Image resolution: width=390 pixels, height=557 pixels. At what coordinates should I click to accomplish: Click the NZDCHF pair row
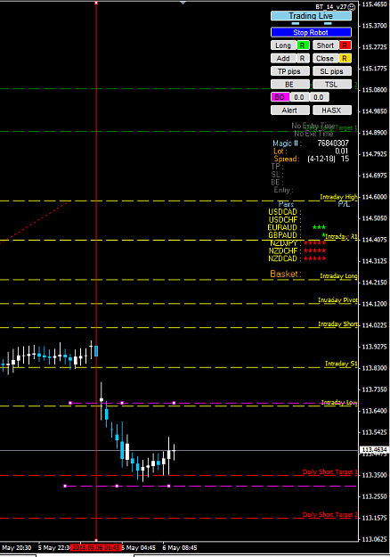click(x=297, y=251)
